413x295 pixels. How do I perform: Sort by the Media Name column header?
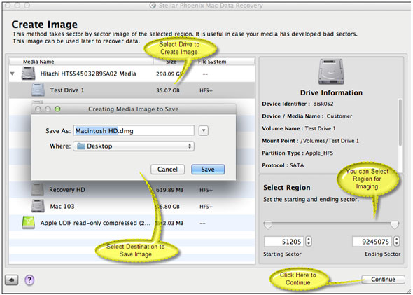[38, 62]
